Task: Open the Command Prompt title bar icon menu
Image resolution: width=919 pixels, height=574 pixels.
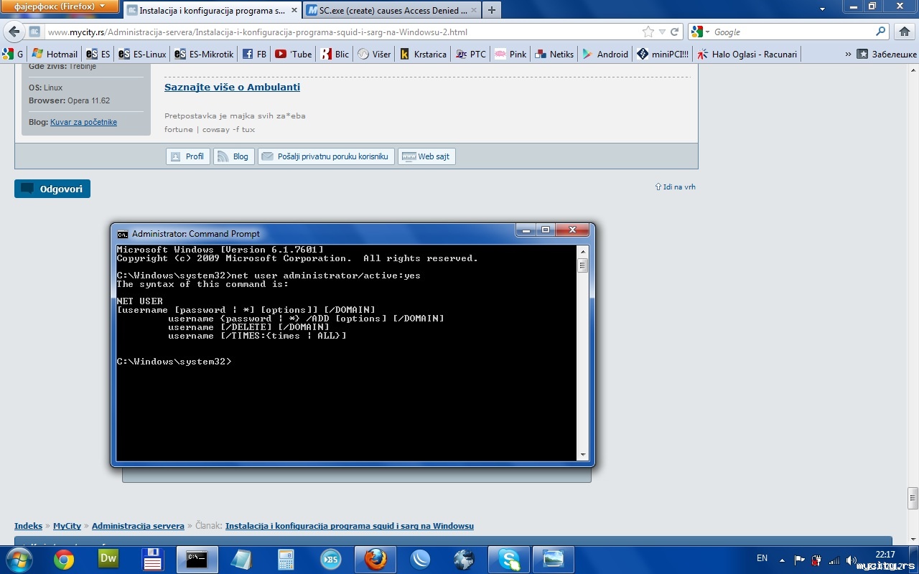Action: [123, 234]
